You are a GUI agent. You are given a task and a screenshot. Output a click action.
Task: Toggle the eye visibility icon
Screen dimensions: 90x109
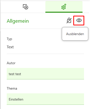79,20
